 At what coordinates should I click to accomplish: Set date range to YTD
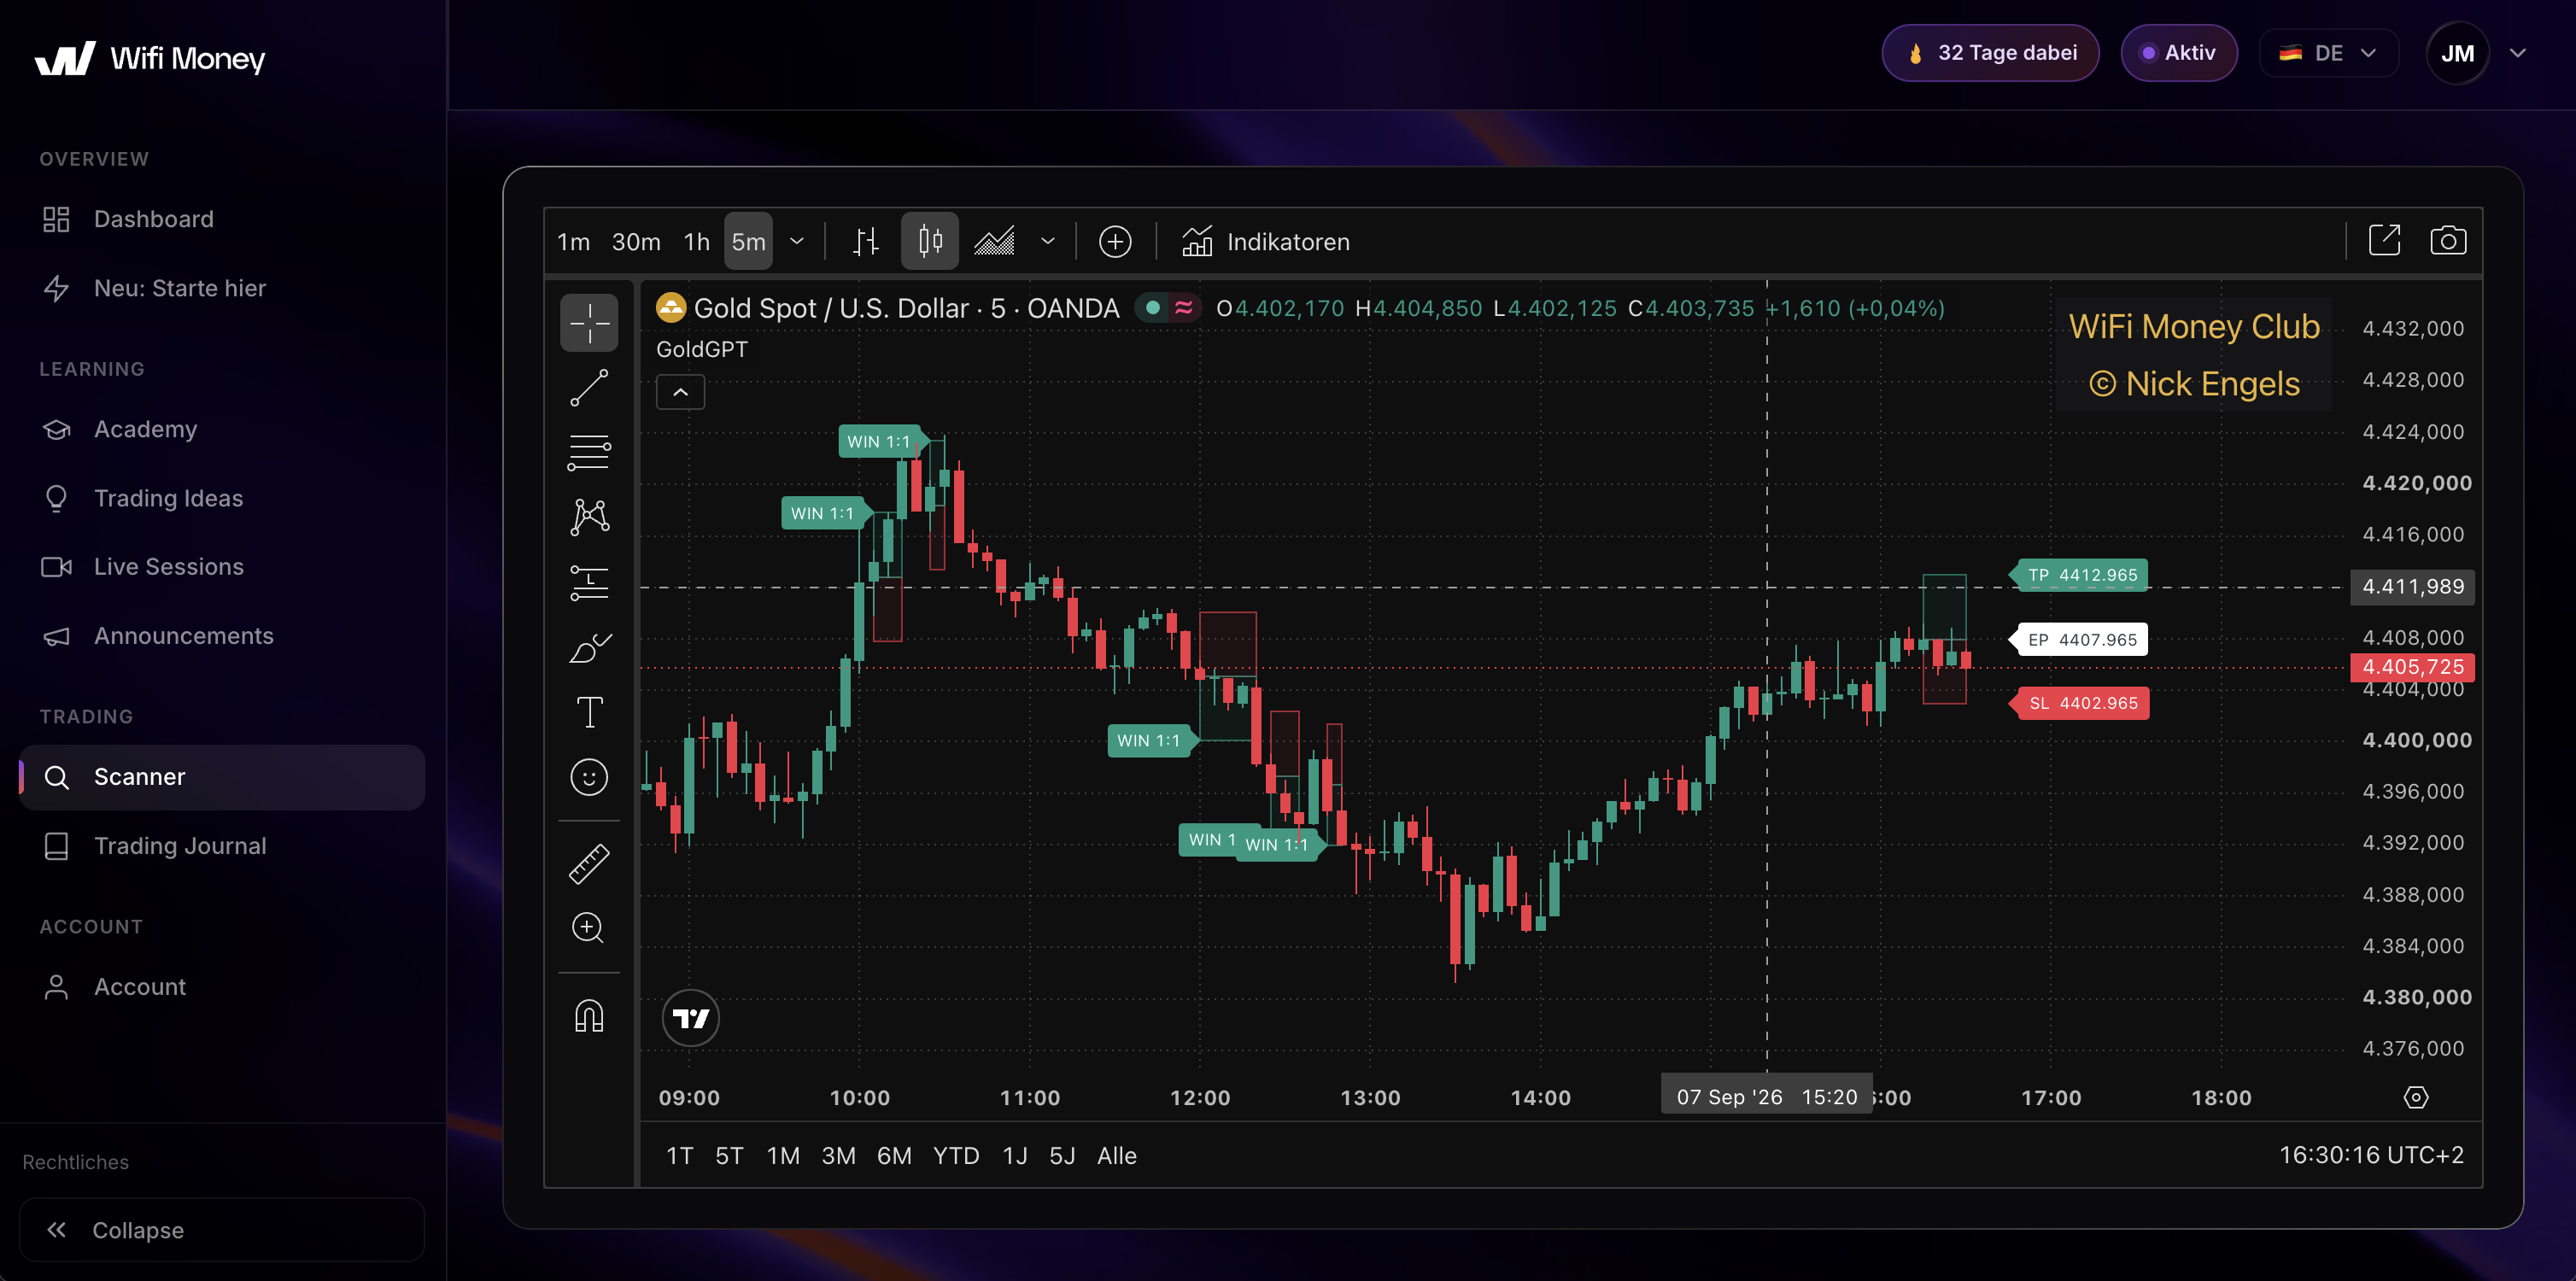tap(955, 1156)
